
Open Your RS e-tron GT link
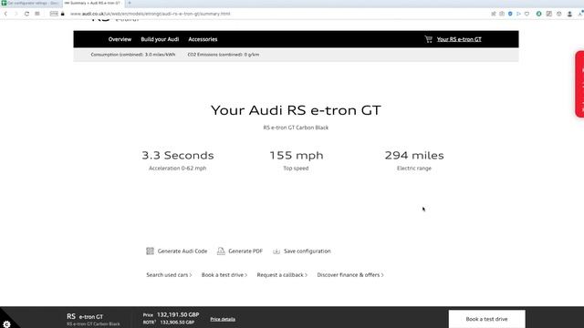click(459, 39)
